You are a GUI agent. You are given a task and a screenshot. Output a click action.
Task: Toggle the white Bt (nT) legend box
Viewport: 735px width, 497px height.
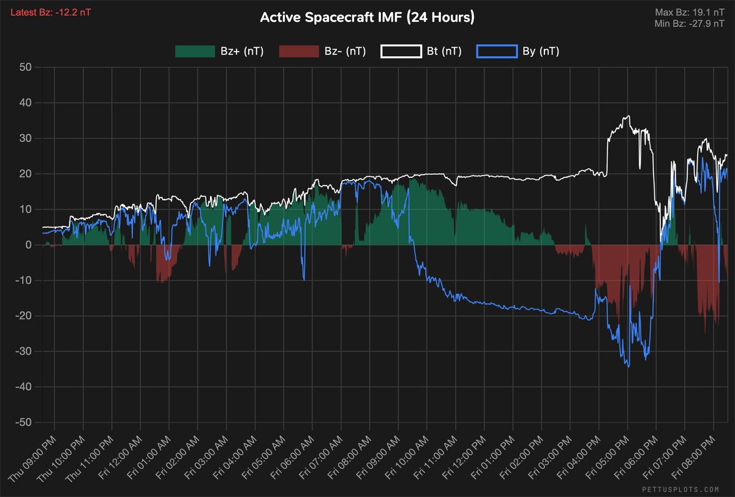400,51
